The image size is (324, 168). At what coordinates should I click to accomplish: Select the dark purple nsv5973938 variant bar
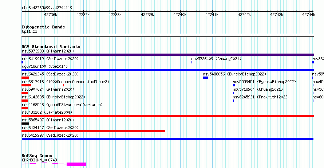(167, 55)
